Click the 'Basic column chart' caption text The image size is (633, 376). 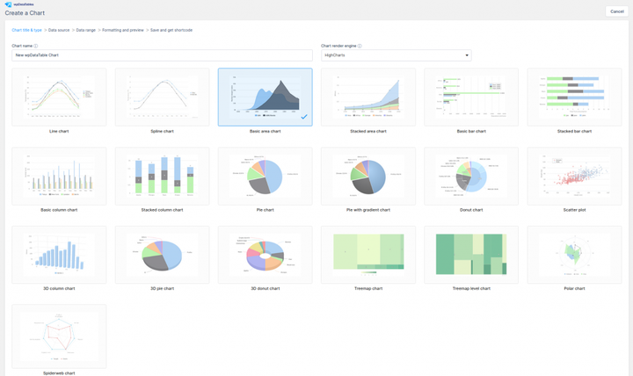click(59, 210)
